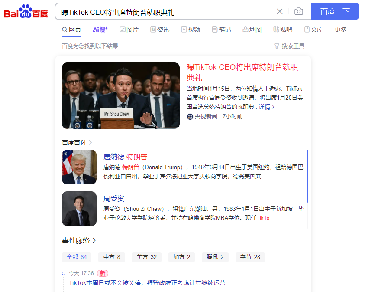Click the map pin icon beside 地图
The image size is (365, 292).
click(245, 30)
